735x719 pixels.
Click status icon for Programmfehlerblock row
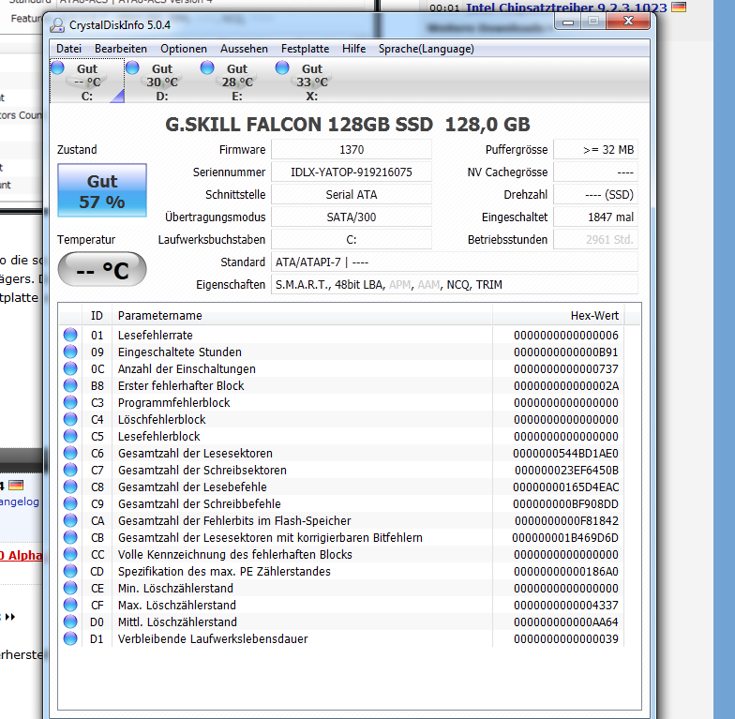(70, 402)
